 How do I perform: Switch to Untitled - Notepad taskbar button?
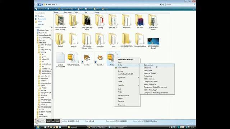pyautogui.click(x=118, y=127)
